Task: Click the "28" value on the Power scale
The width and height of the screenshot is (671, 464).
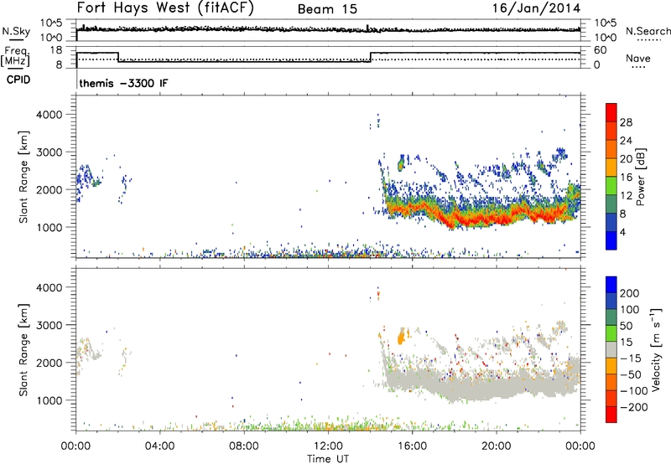Action: coord(626,122)
